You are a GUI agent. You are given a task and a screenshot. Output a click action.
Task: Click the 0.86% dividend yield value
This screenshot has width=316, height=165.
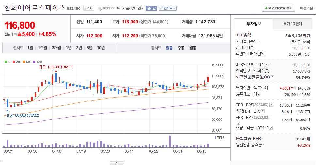[x=305, y=128]
